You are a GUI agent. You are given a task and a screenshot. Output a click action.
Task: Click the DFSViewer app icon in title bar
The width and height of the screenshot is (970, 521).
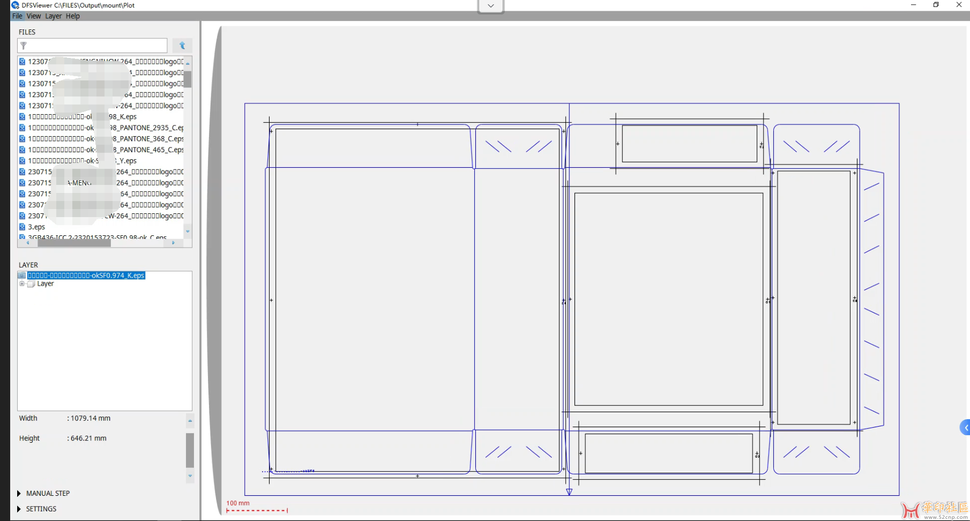coord(15,5)
